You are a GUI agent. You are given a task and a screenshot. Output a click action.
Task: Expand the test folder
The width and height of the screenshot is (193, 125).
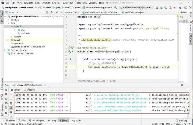12,37
